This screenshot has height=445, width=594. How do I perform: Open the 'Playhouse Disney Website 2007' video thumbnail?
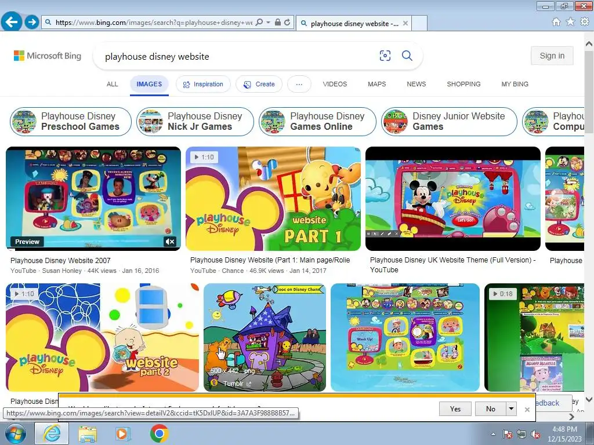tap(93, 199)
